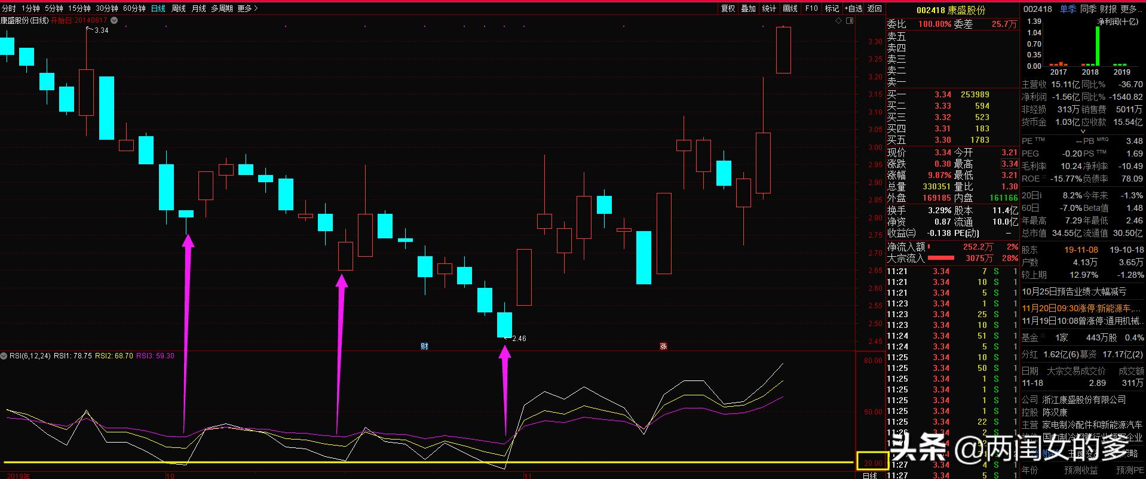Click the 叠加 overlay button
Image resolution: width=1146 pixels, height=479 pixels.
click(x=749, y=8)
